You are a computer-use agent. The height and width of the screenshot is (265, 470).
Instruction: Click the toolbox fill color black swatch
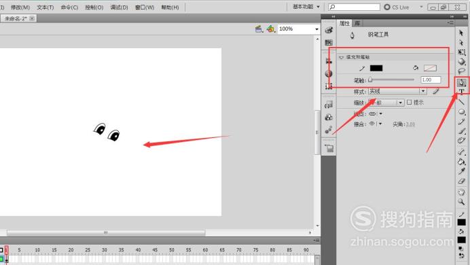click(462, 240)
